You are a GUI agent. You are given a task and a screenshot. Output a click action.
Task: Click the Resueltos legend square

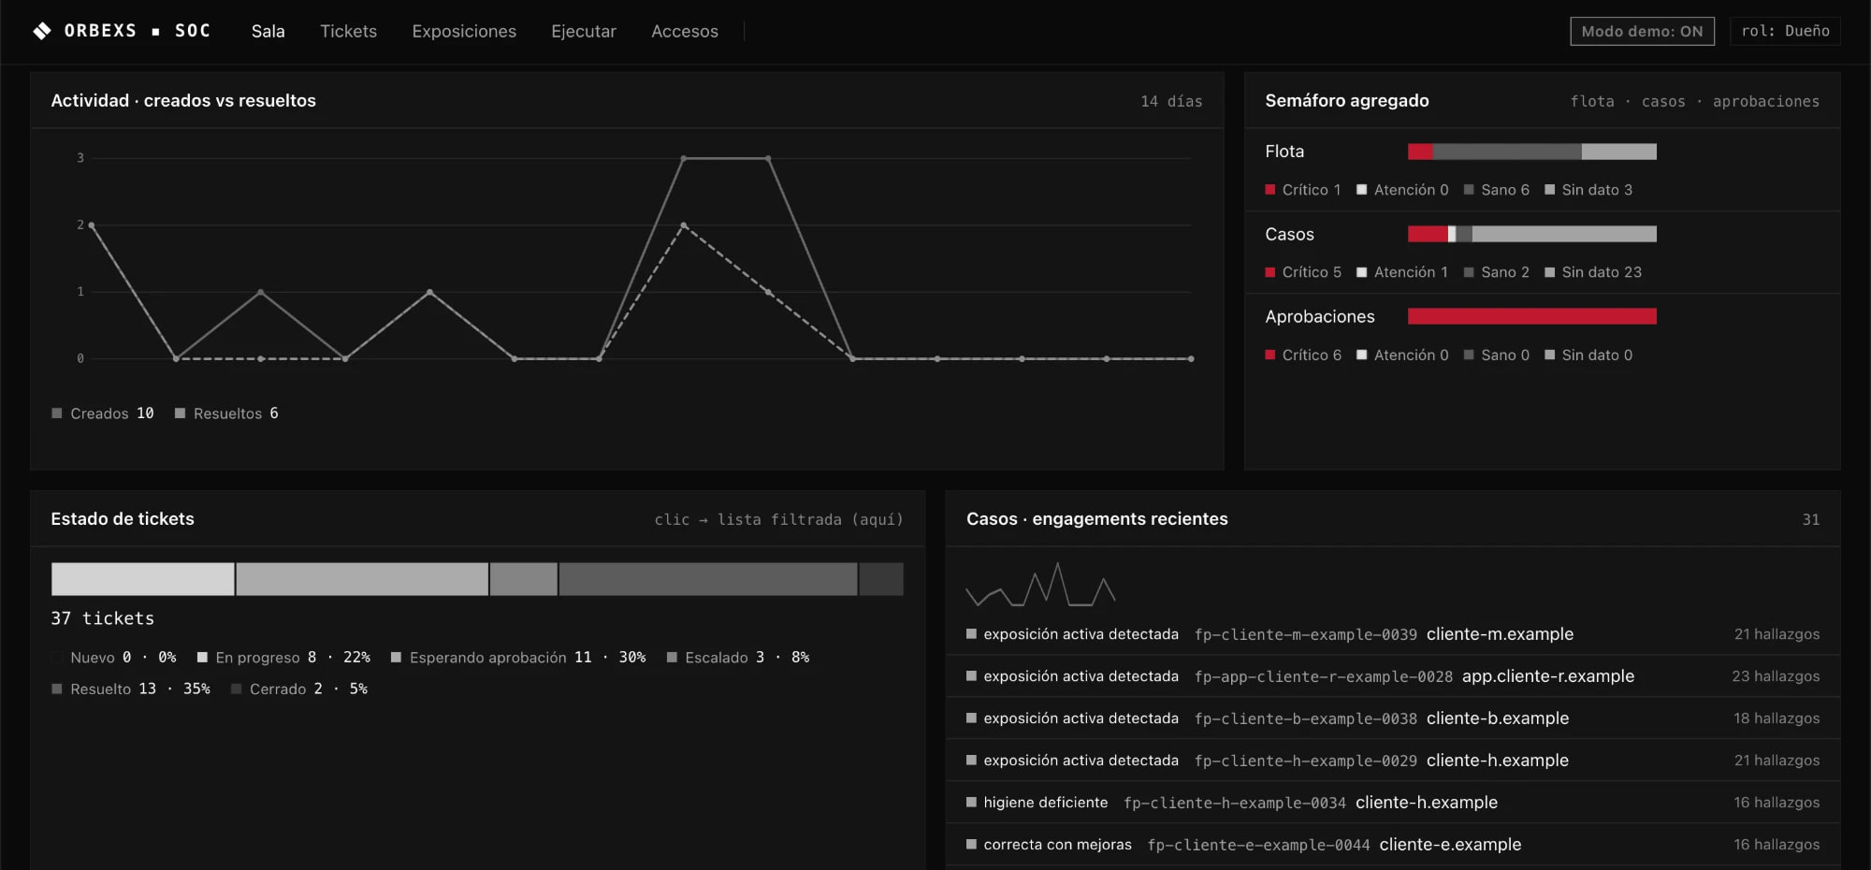181,413
